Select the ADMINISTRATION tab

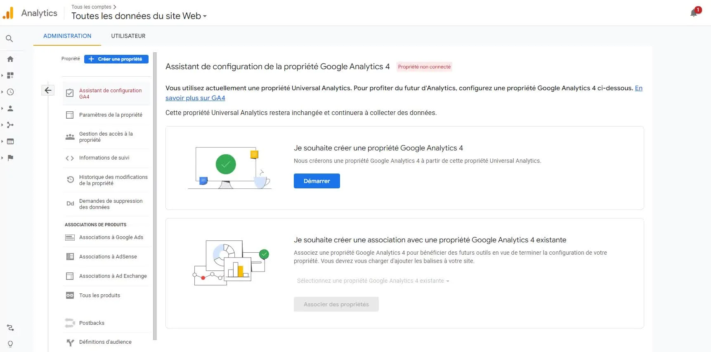coord(67,36)
